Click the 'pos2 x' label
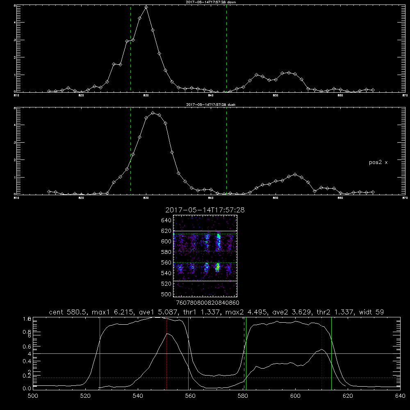The width and height of the screenshot is (410, 410). 378,162
